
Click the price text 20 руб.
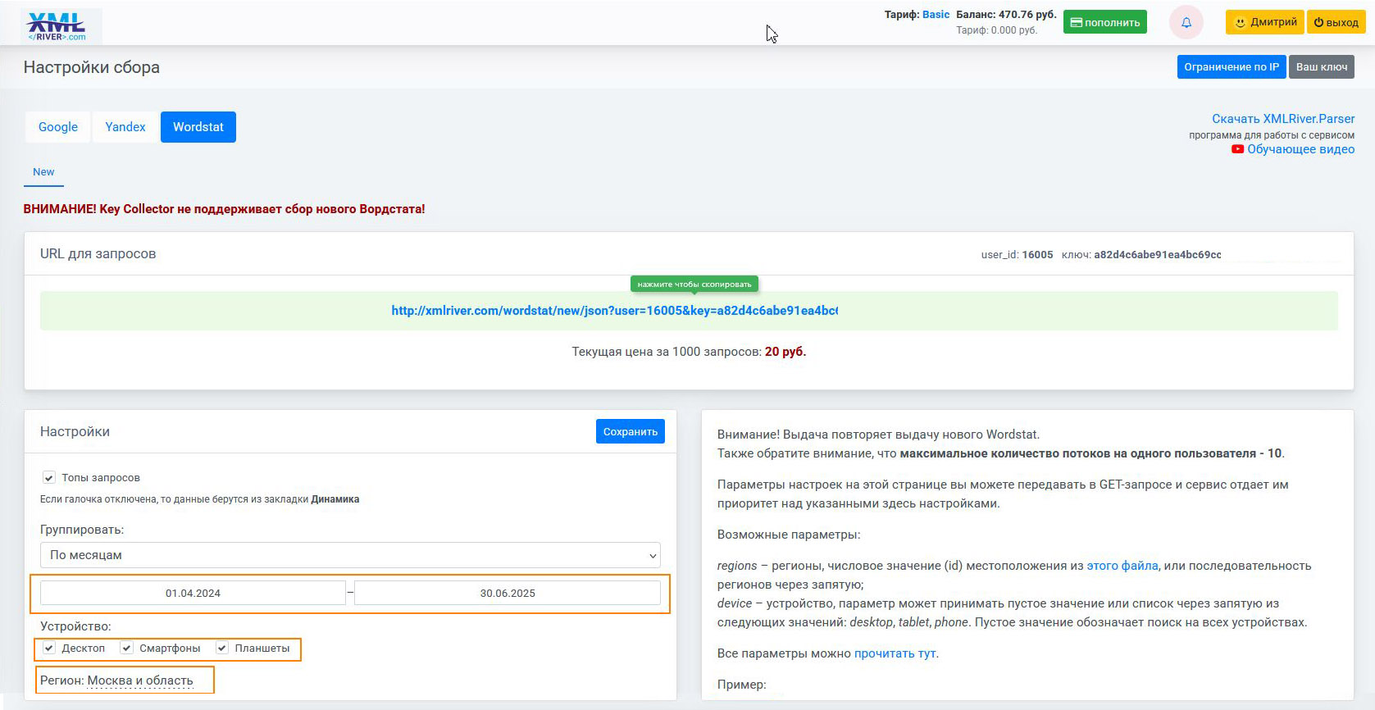point(785,352)
